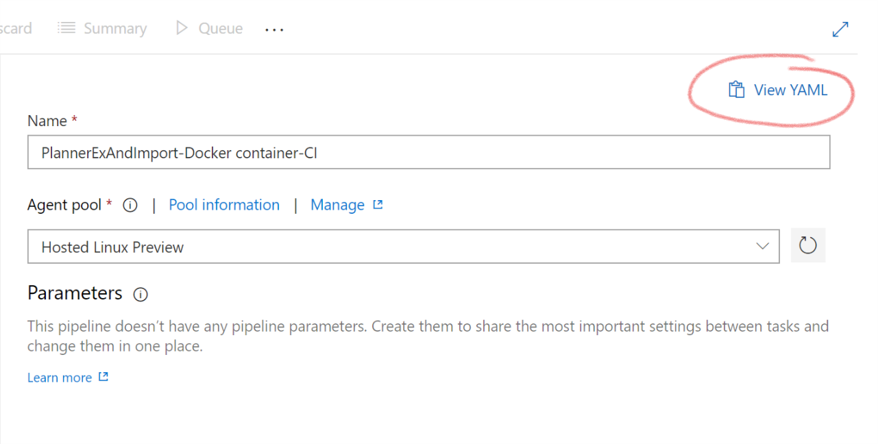Click the external link icon beside Manage
Viewport: 878px width, 444px height.
(378, 204)
